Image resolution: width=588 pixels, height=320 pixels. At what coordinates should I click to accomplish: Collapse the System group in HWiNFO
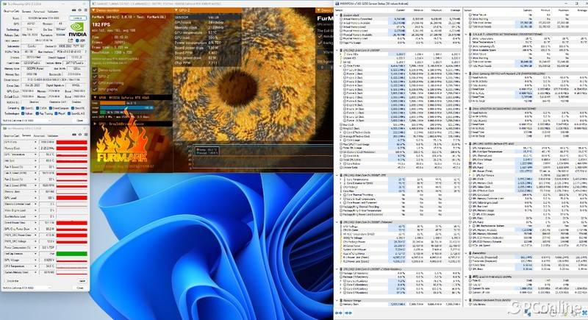[337, 15]
